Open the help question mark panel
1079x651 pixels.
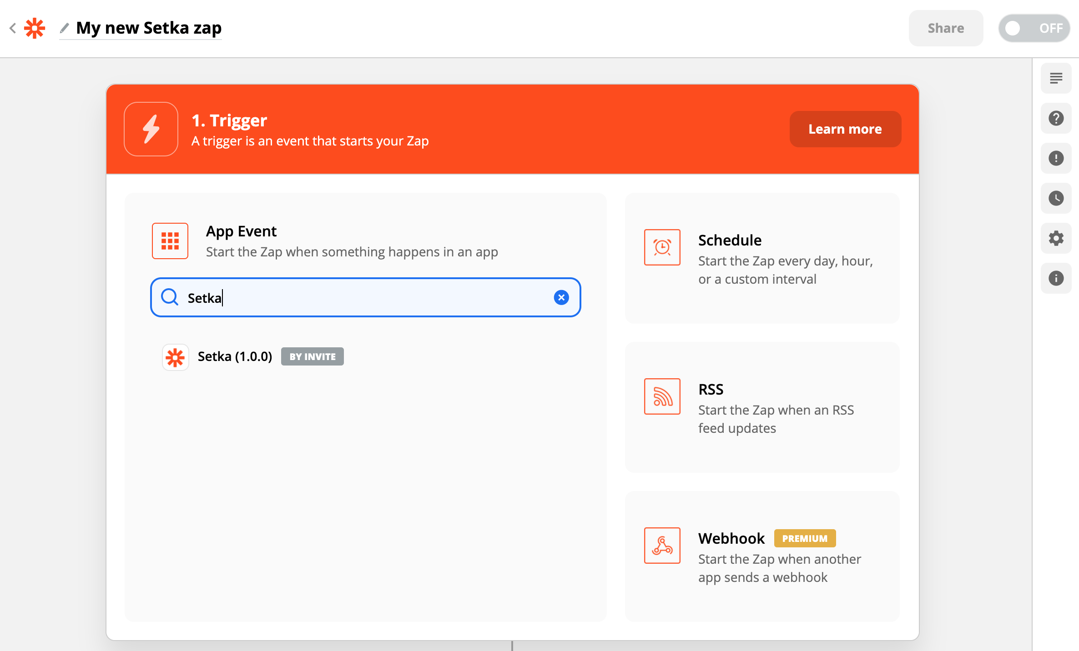[x=1056, y=118]
